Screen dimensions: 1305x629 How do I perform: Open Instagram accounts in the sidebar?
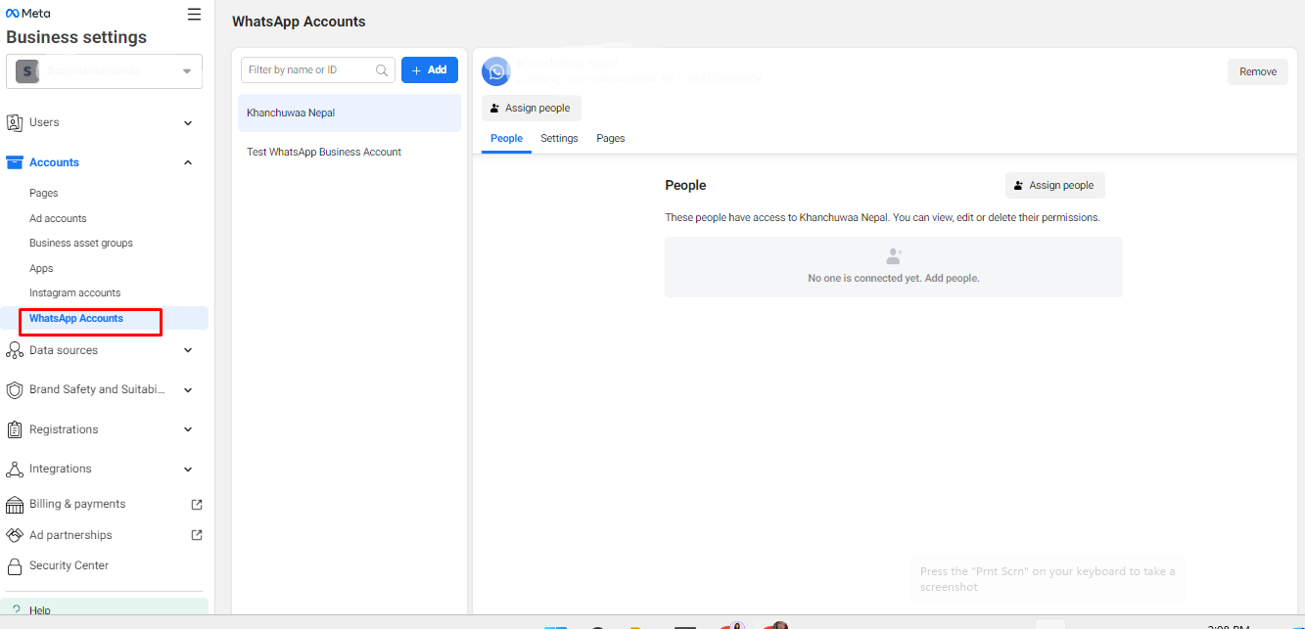pyautogui.click(x=75, y=292)
